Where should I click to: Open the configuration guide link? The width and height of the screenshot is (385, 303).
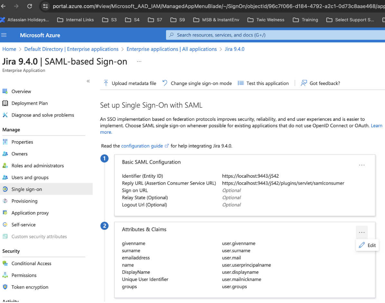point(142,146)
